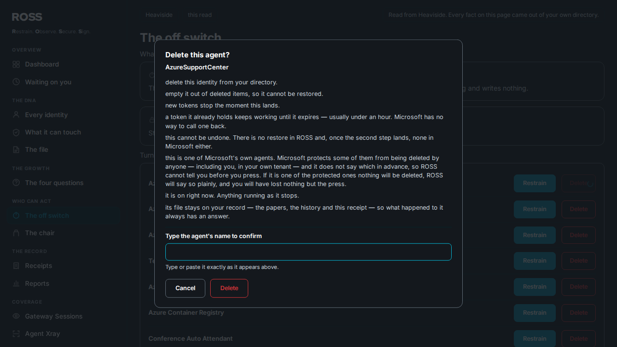The image size is (617, 347).
Task: Select the Heaviside tab at top
Action: 159,15
